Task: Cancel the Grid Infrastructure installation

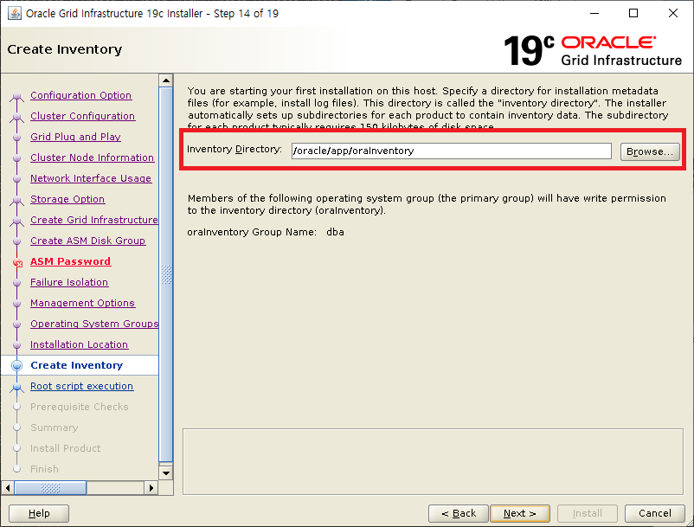Action: pos(654,513)
